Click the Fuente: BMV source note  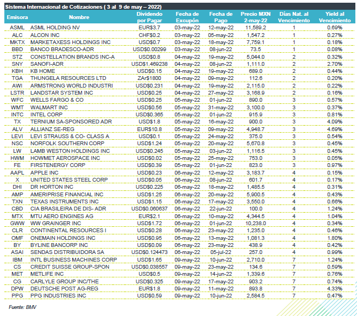click(x=22, y=307)
